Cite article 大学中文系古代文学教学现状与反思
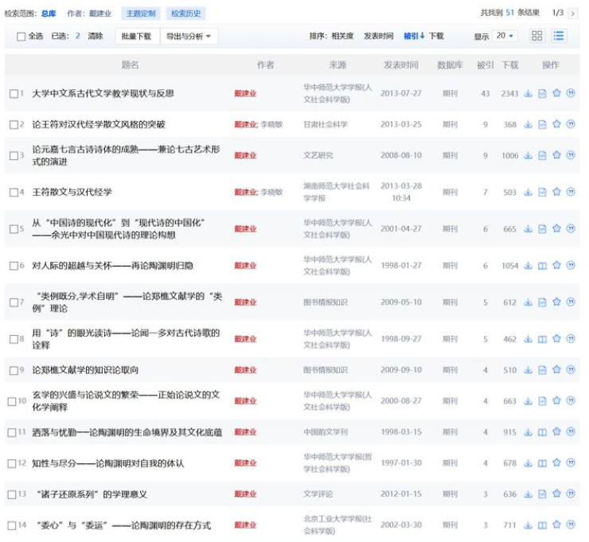Viewport: 589px width, 542px height. [x=571, y=94]
